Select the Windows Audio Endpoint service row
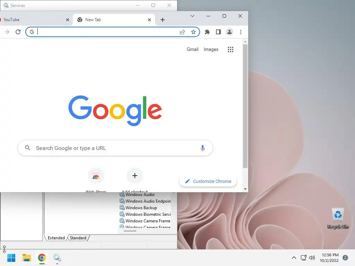Viewport: 355px width, 266px height. (145, 201)
